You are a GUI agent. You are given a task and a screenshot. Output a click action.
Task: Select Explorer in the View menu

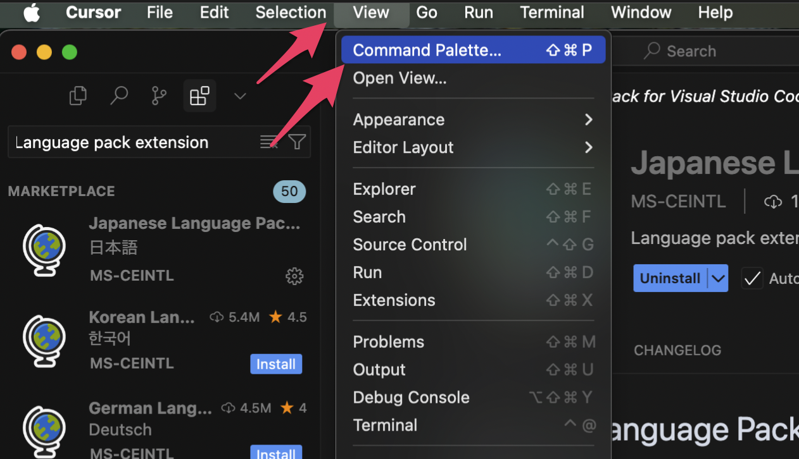pos(474,189)
